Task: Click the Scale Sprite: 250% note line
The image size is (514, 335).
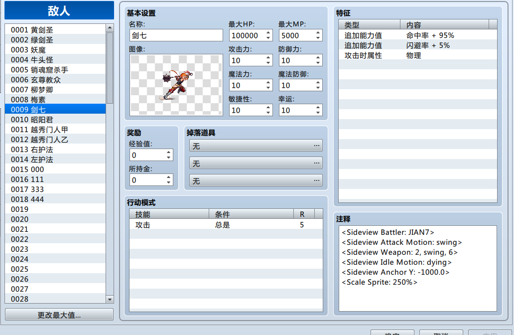Action: click(380, 282)
